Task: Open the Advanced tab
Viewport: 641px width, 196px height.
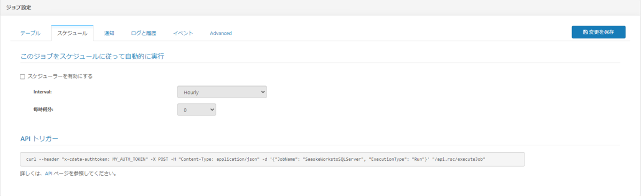Action: 221,33
